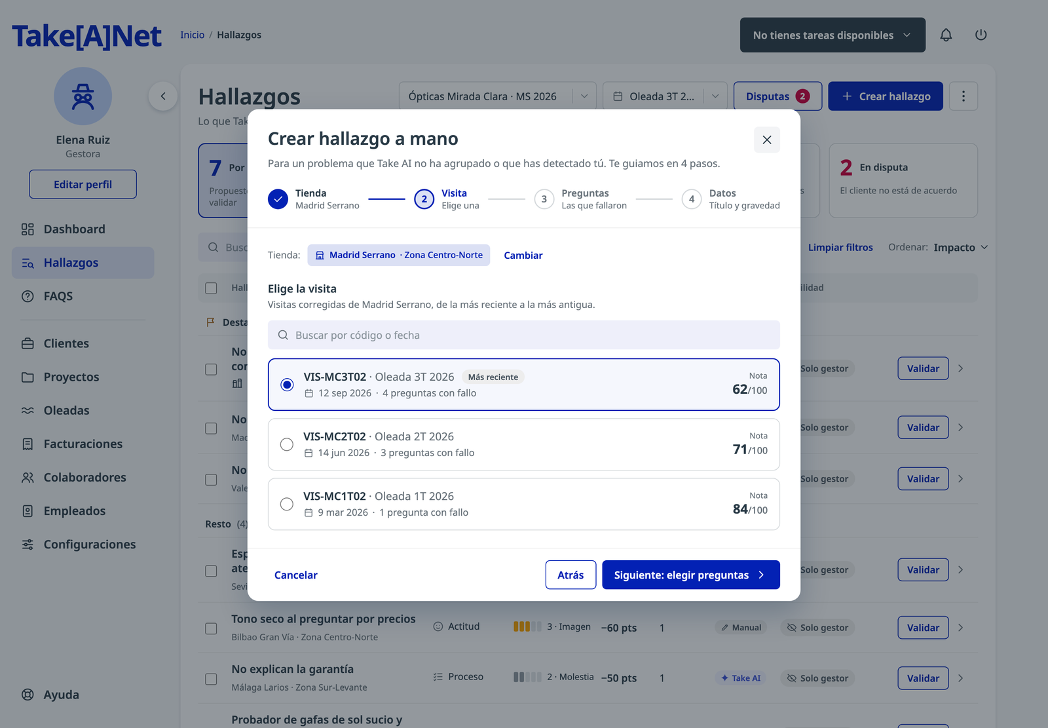Check the Tono seco al preguntar row
Screen dimensions: 1048x728
(211, 628)
